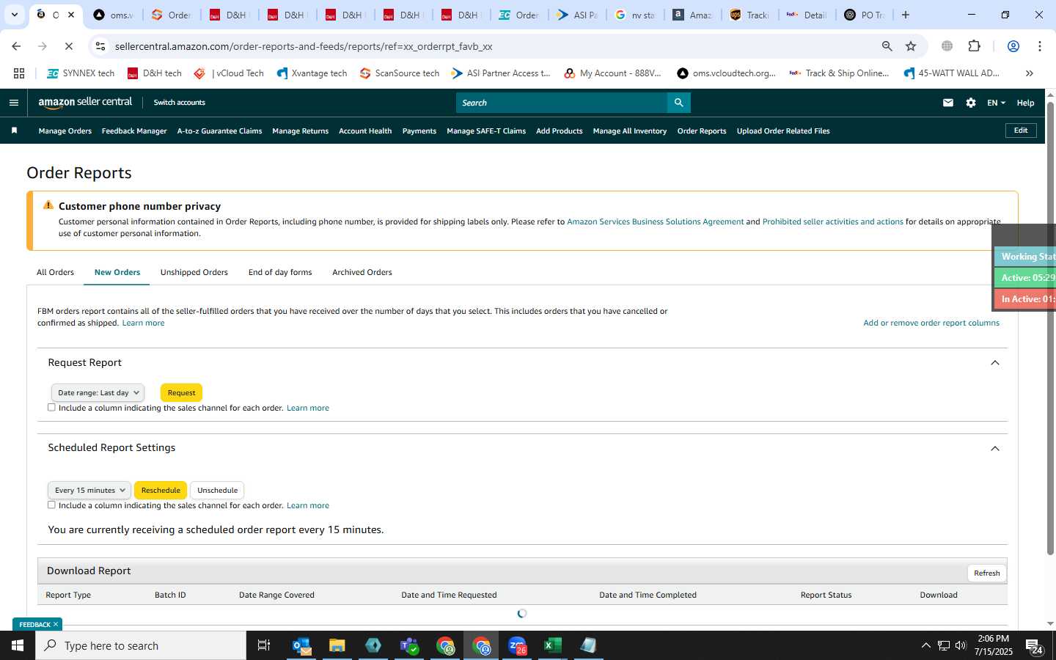Open new browser tab

(x=906, y=15)
